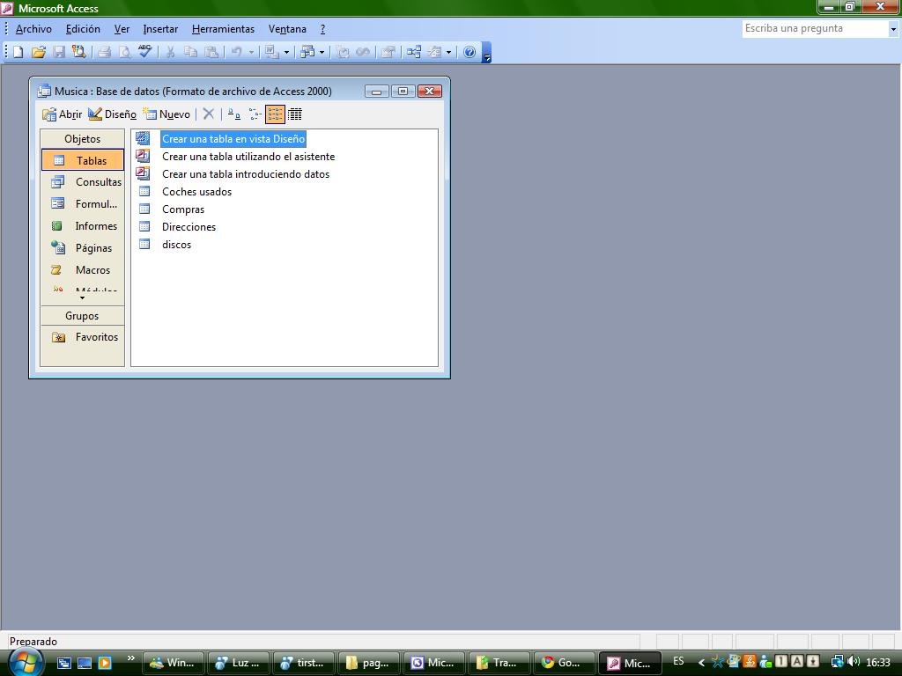This screenshot has width=902, height=676.
Task: Delete selected object with X icon
Action: 209,114
